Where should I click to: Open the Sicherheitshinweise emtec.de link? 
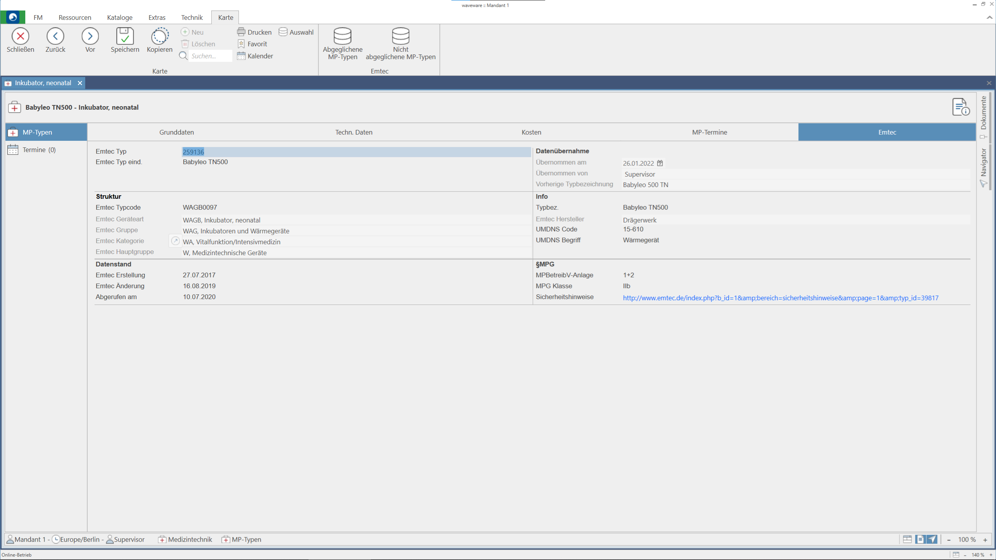[x=780, y=298]
